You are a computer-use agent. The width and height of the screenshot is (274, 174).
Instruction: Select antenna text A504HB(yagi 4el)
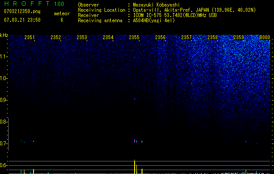pos(154,20)
